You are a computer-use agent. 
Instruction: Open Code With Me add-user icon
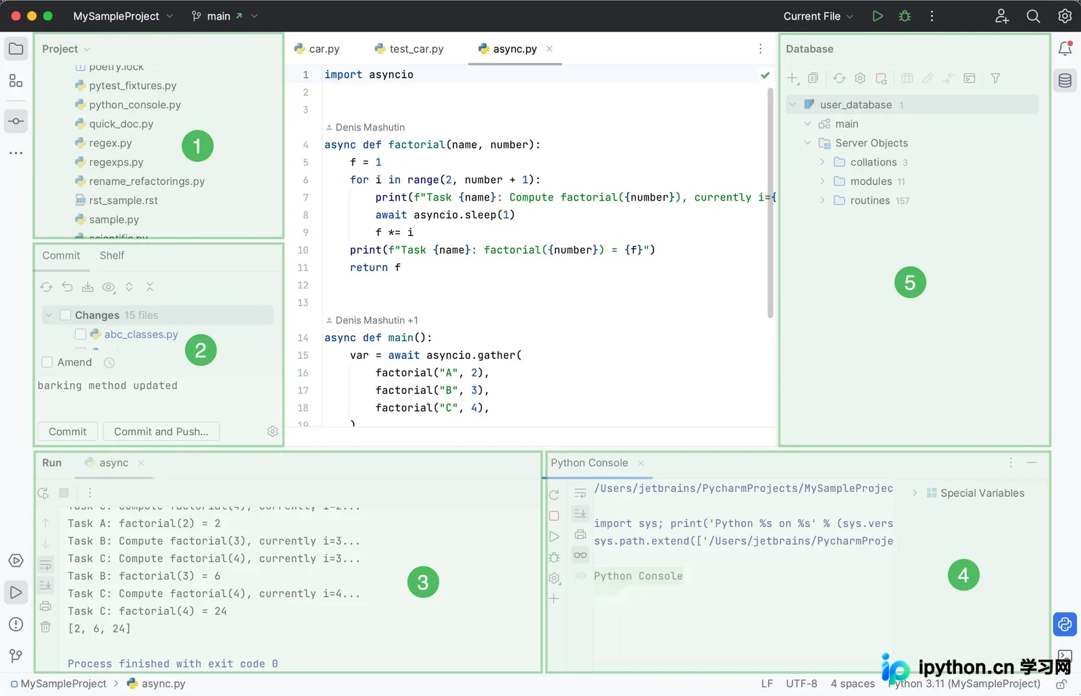(1002, 16)
